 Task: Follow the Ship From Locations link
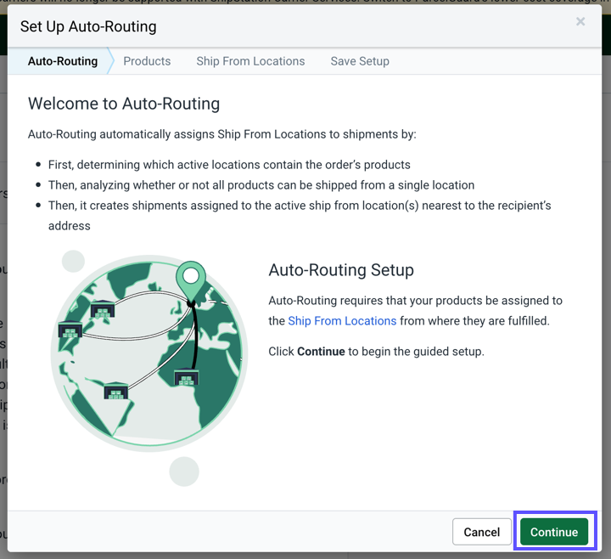tap(342, 320)
